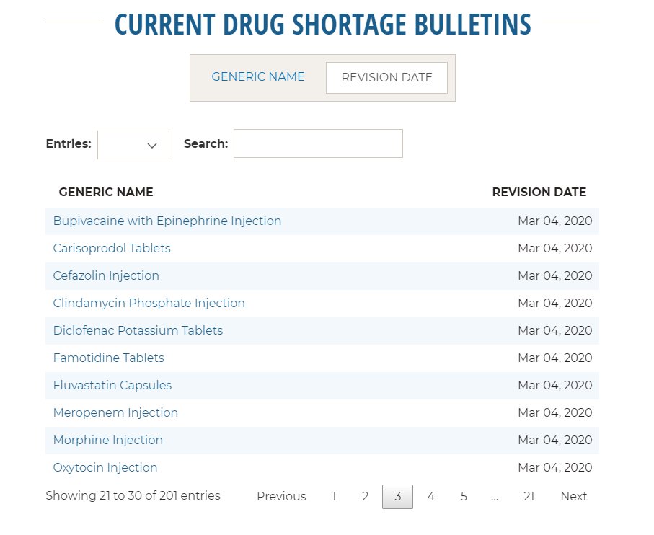Open Fluvastatin Capsules bulletin
Image resolution: width=654 pixels, height=535 pixels.
[112, 385]
